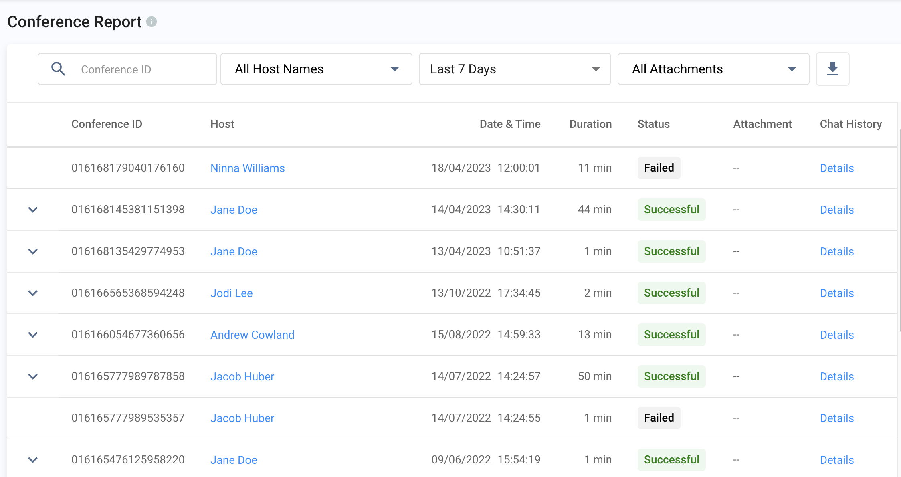Screen dimensions: 901x477
Task: Expand the 09/06/2022 Jane Doe conference row
Action: coord(33,460)
